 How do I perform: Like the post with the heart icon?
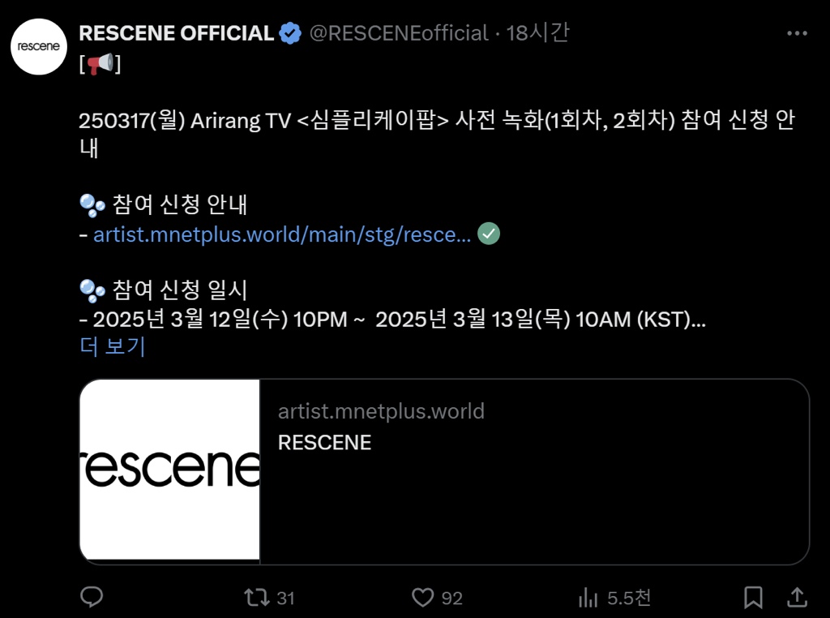(x=422, y=598)
